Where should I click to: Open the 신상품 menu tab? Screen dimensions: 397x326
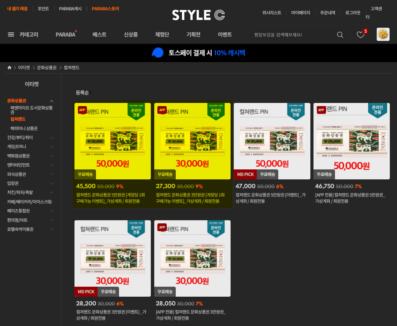click(131, 35)
